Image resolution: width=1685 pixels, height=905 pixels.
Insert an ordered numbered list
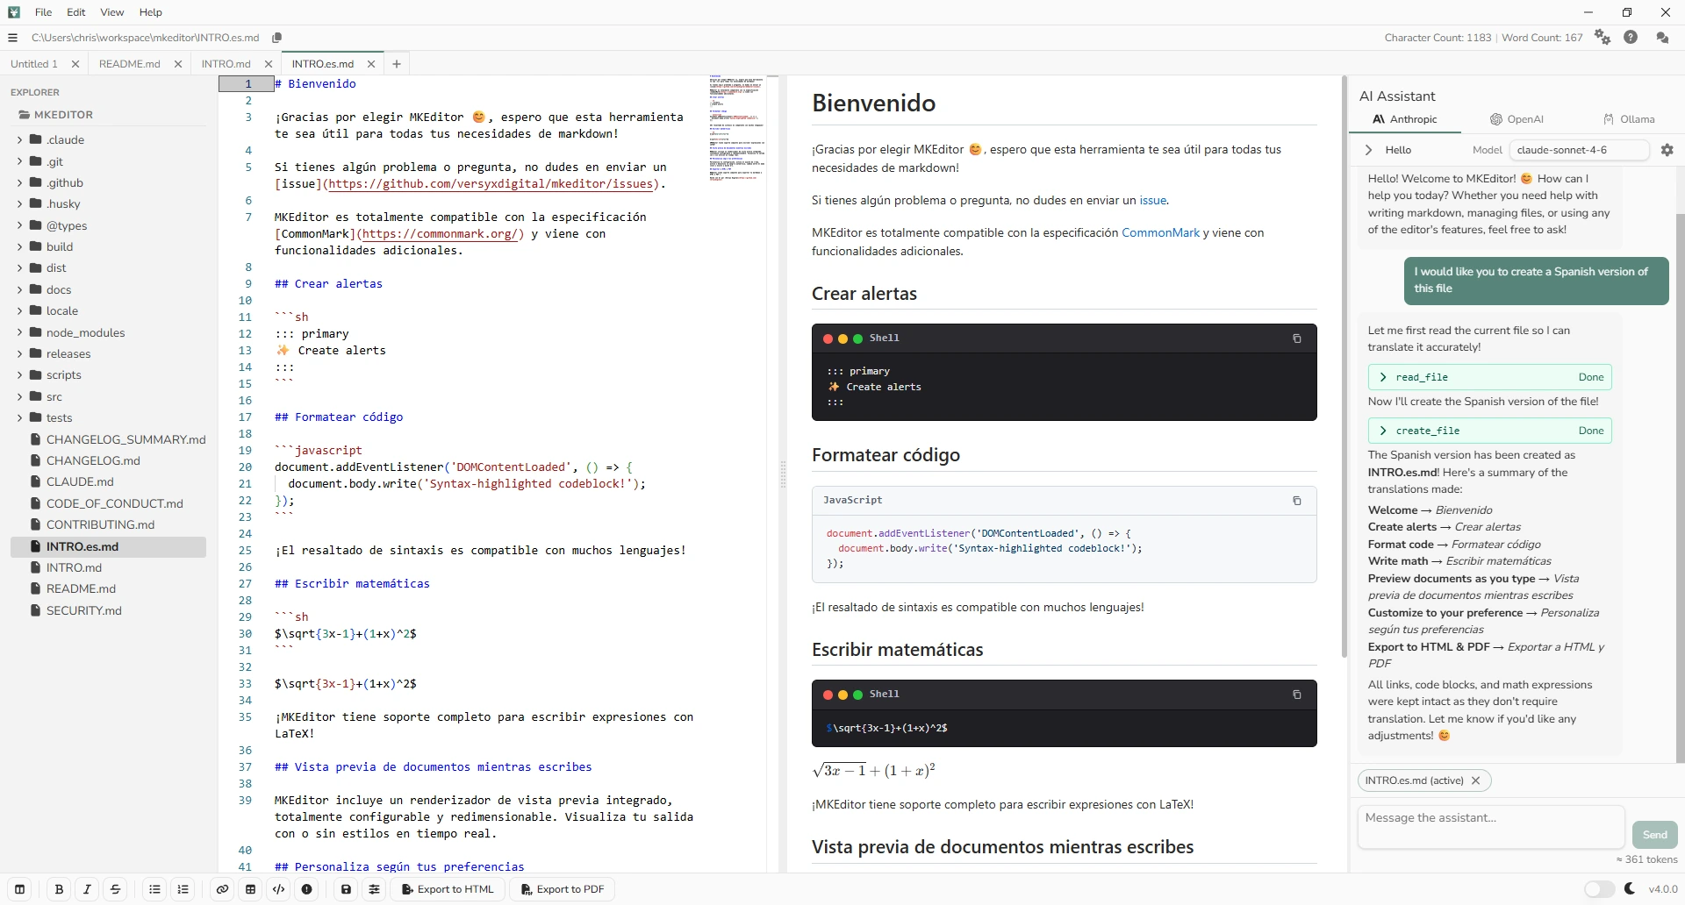tap(183, 889)
